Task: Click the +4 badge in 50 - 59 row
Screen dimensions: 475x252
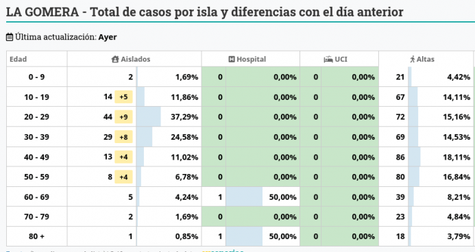Action: tap(123, 177)
